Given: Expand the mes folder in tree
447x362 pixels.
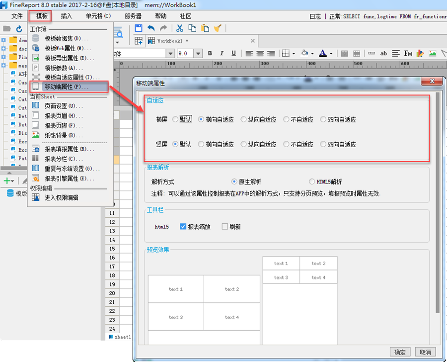Looking at the screenshot, I should pos(3,65).
